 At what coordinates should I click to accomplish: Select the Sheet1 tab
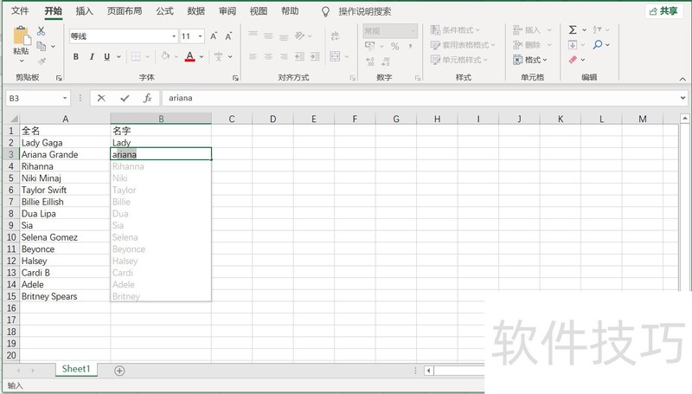click(x=76, y=369)
